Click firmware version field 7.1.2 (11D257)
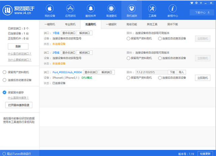Viewport: 216px width, 156px height. [x=151, y=72]
